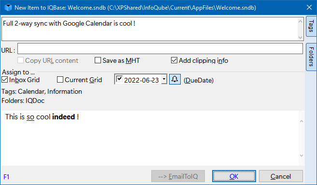
Task: Open the Tags side tab
Action: coord(311,26)
